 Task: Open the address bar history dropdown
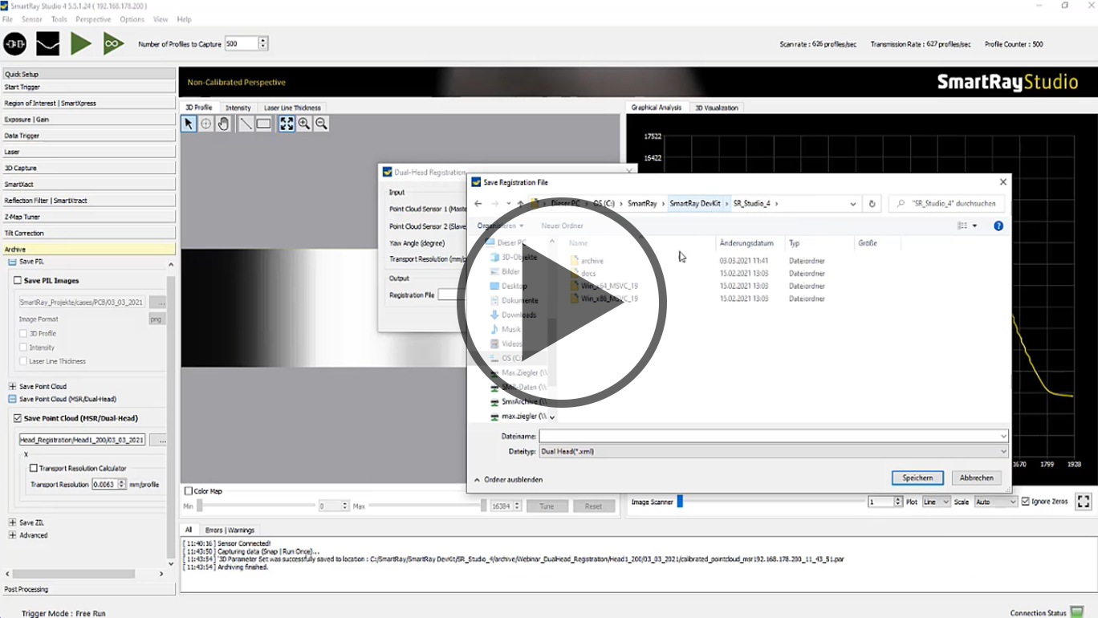[852, 204]
